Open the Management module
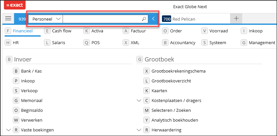 coord(262,43)
